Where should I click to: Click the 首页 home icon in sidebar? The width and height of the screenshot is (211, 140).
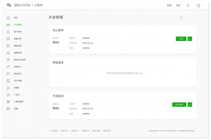pyautogui.click(x=8, y=17)
